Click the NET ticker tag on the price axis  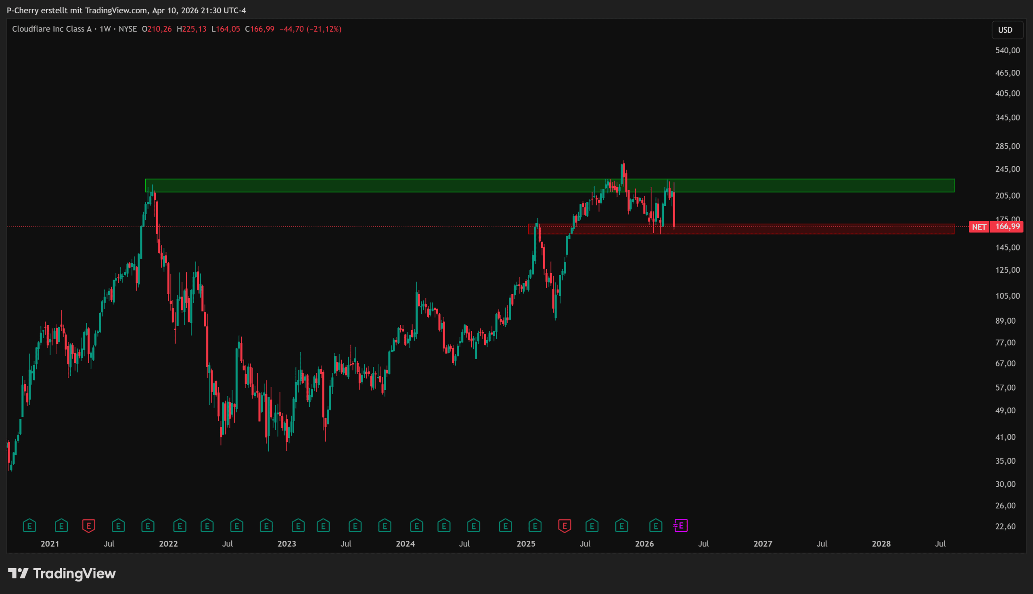click(x=979, y=227)
